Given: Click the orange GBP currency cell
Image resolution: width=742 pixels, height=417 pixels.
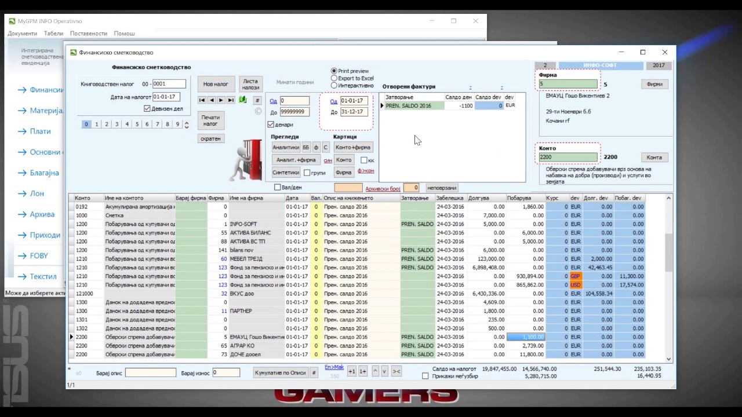Looking at the screenshot, I should pyautogui.click(x=575, y=276).
